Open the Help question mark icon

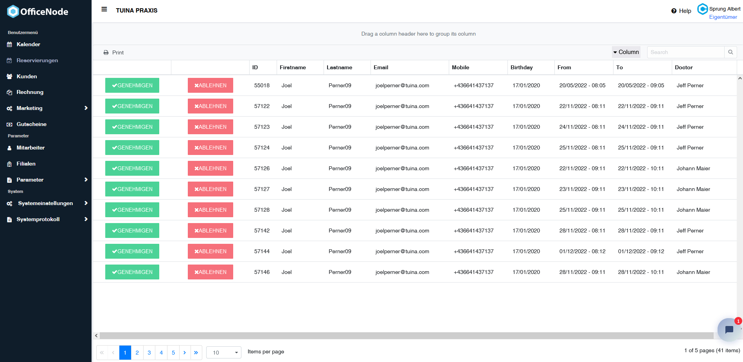click(x=674, y=11)
